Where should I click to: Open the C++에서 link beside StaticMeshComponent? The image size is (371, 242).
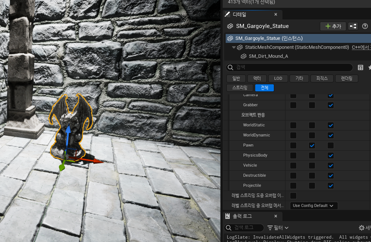pos(361,47)
